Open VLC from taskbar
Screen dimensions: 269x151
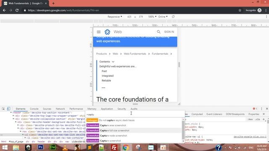point(65,147)
